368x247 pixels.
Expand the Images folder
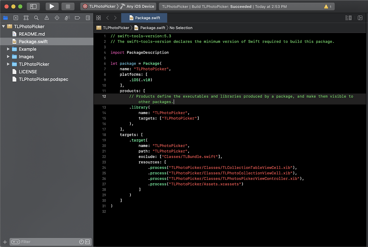point(8,57)
